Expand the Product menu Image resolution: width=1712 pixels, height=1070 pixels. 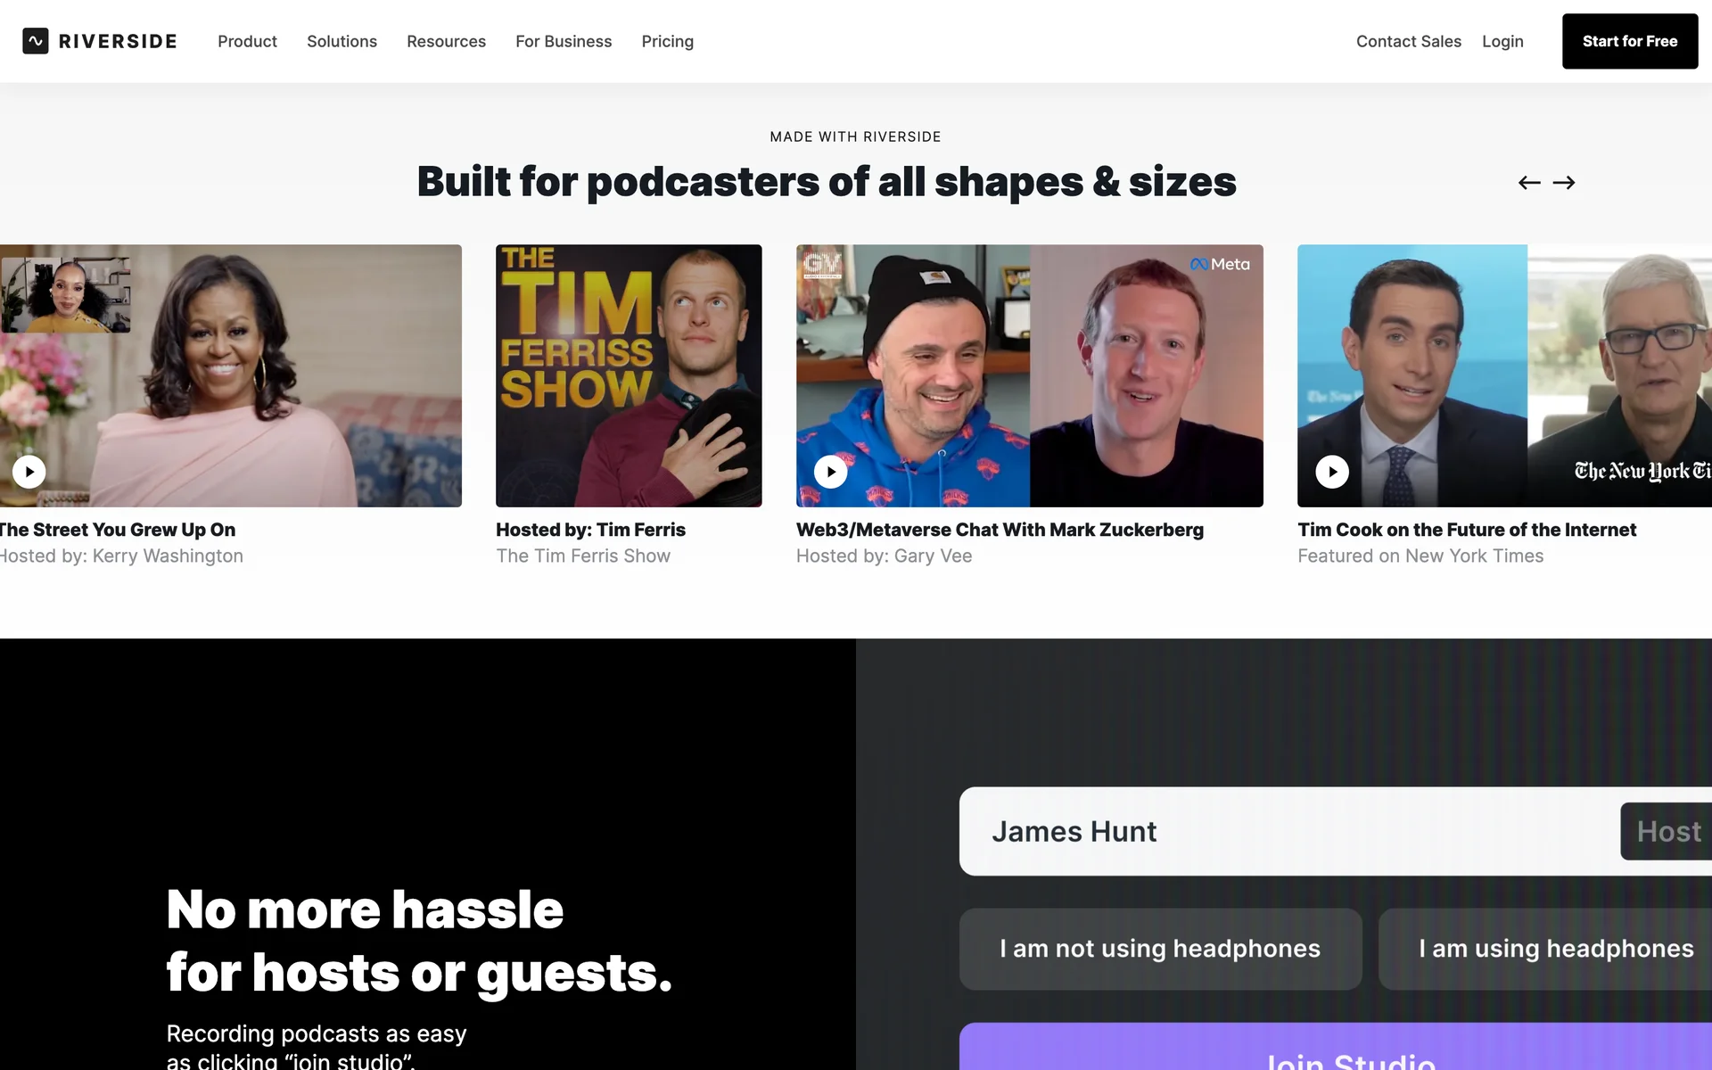point(247,41)
